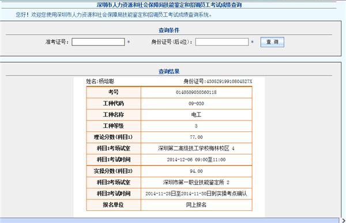346x223 pixels.
Task: Click the 准考证号 label
Action: tap(57, 42)
